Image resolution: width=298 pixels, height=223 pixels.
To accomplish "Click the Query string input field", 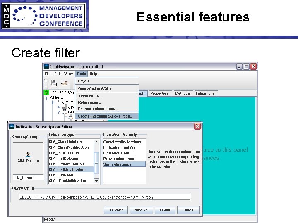I will click(105, 197).
